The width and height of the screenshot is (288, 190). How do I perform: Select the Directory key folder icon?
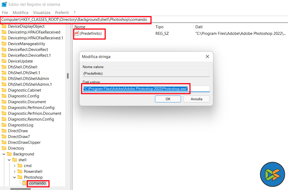pyautogui.click(x=4, y=148)
